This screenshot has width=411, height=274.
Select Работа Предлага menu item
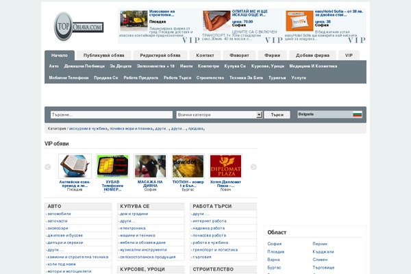coord(140,77)
